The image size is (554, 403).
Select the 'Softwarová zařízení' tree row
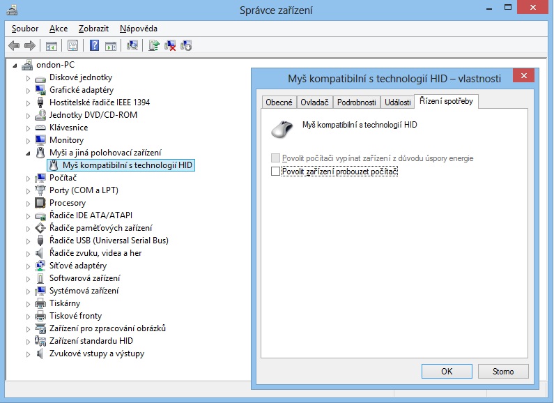pyautogui.click(x=84, y=278)
